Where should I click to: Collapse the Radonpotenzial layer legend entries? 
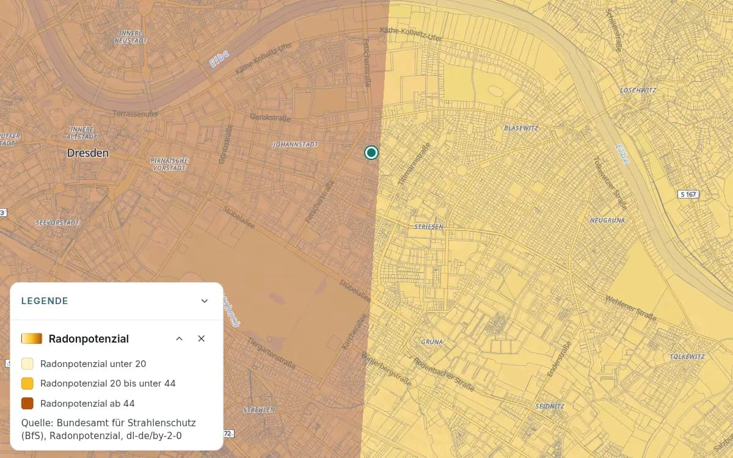179,338
